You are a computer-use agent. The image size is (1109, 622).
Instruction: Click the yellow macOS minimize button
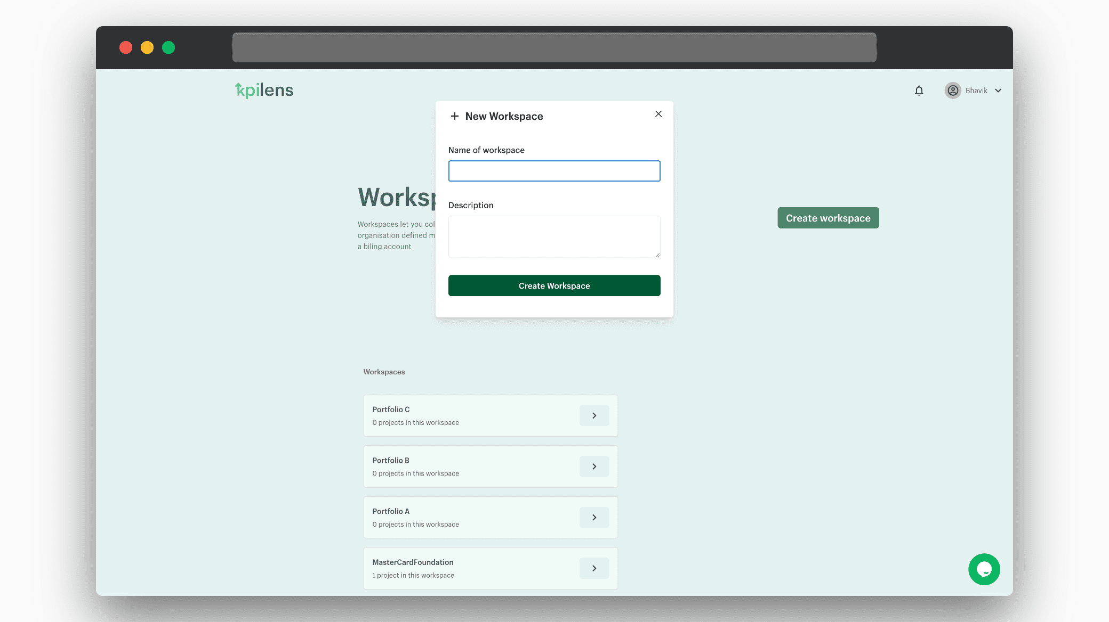(147, 47)
